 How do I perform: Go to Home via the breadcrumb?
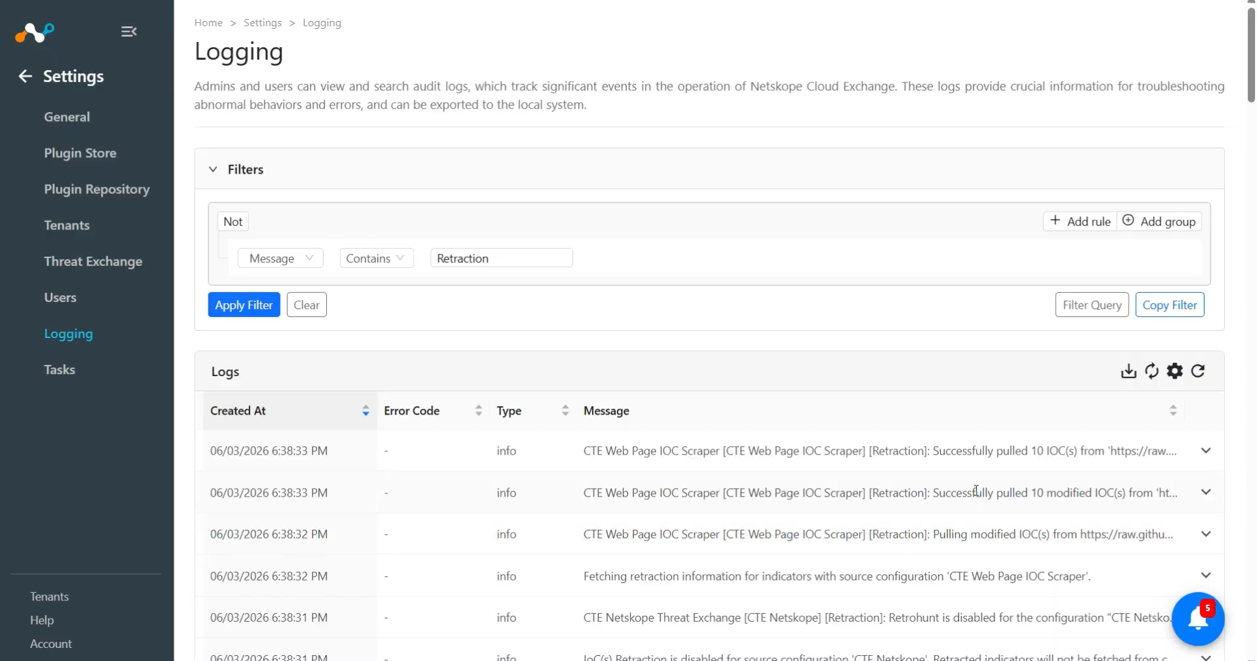(x=208, y=22)
